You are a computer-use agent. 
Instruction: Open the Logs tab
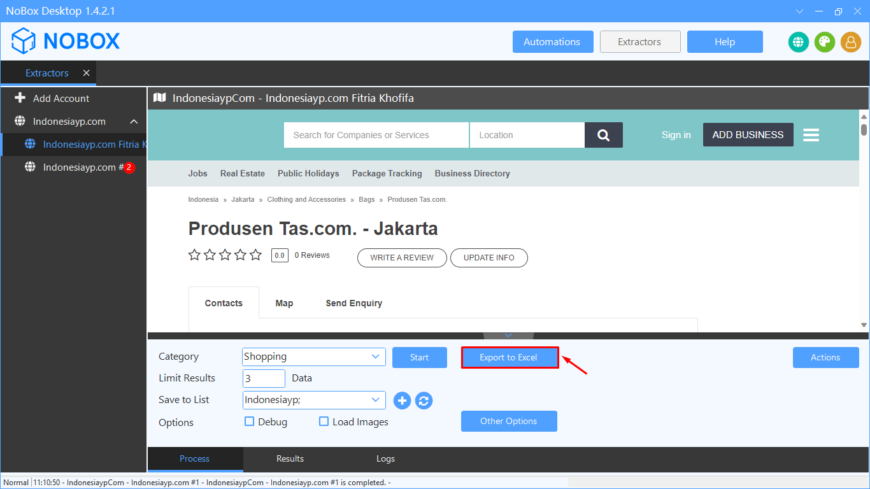pos(385,458)
